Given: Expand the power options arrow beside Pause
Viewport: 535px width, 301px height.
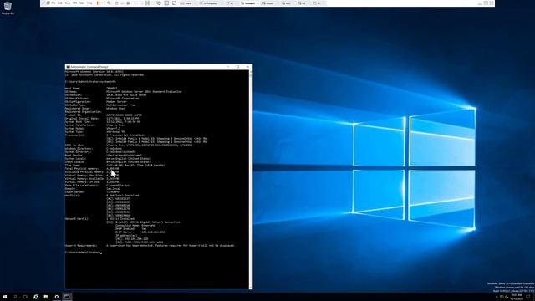Looking at the screenshot, I should point(102,3).
